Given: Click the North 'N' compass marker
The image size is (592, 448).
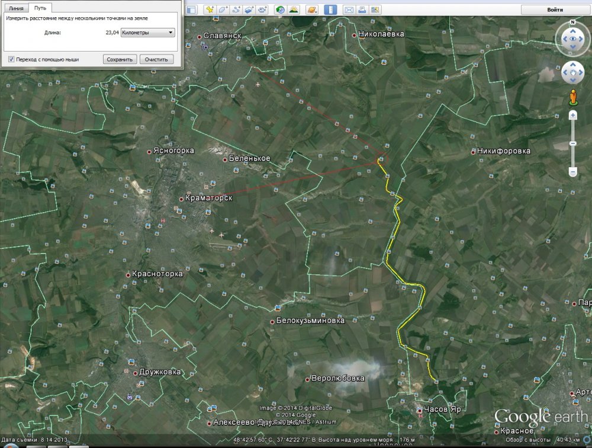Looking at the screenshot, I should point(572,23).
